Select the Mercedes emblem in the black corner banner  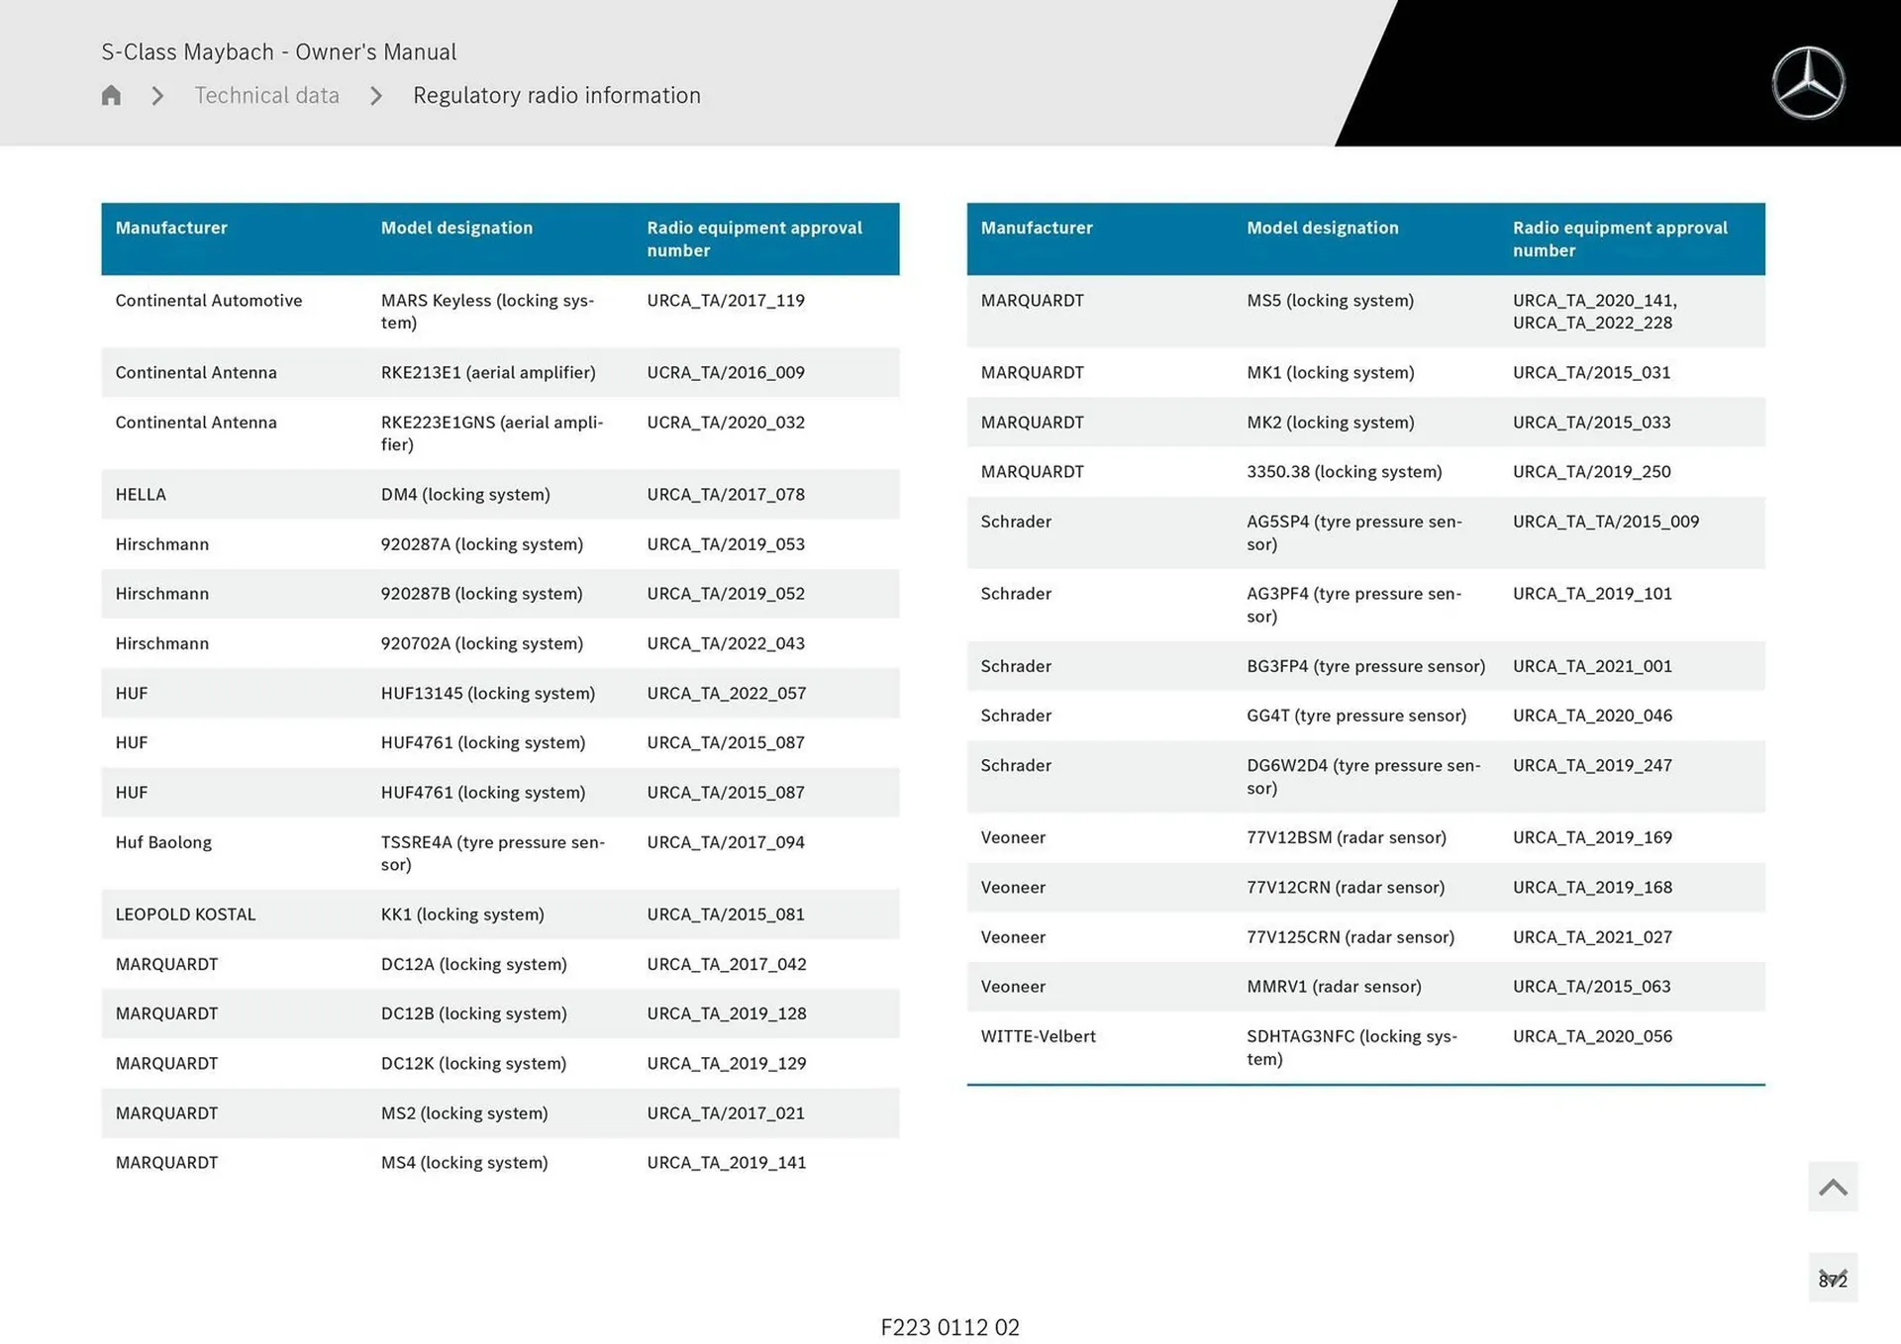click(1809, 83)
